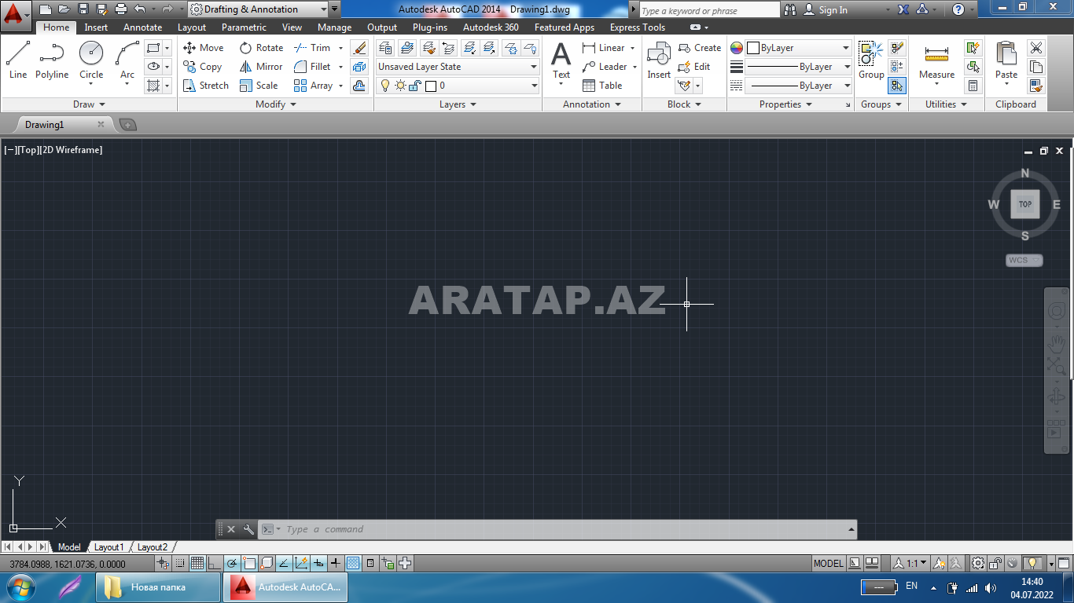Image resolution: width=1074 pixels, height=603 pixels.
Task: Open the Quick Calculator icon
Action: (973, 86)
